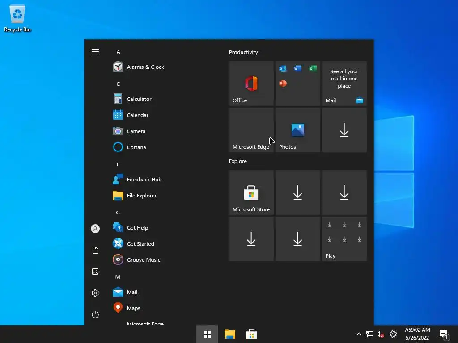This screenshot has width=458, height=343.
Task: Click the muted volume icon in the tray
Action: [x=380, y=335]
